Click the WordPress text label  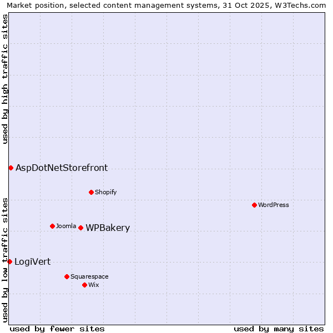pos(274,205)
